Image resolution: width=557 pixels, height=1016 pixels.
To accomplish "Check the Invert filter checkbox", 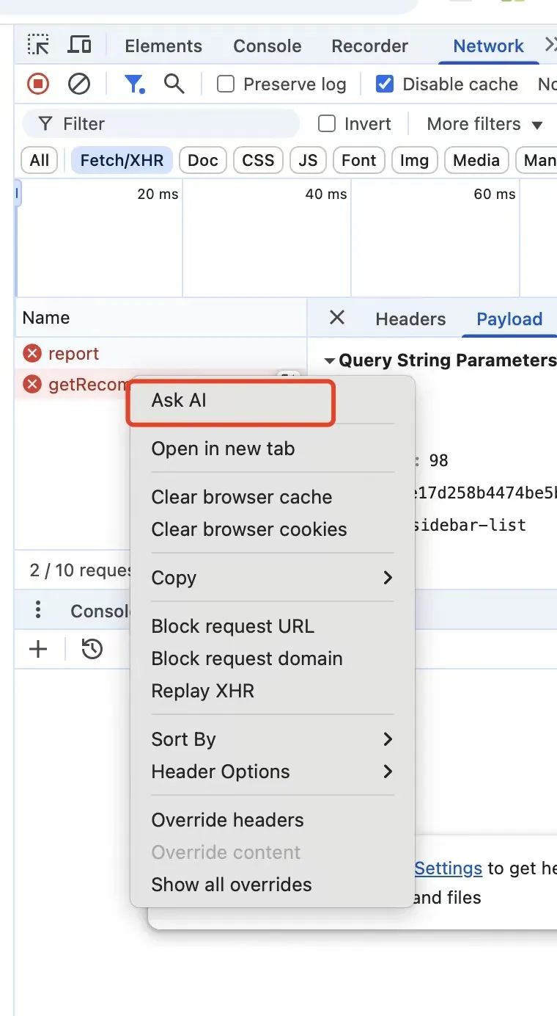I will [x=327, y=124].
